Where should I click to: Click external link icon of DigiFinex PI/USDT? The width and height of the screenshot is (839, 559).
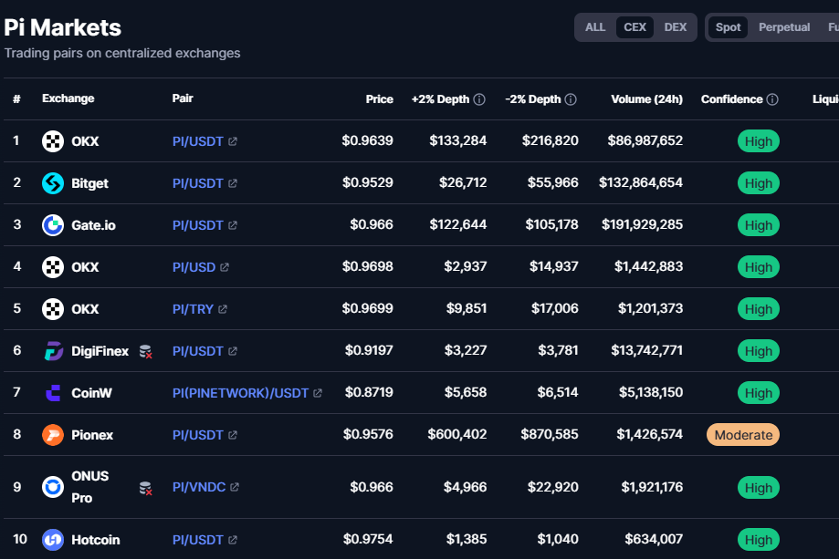click(x=233, y=351)
